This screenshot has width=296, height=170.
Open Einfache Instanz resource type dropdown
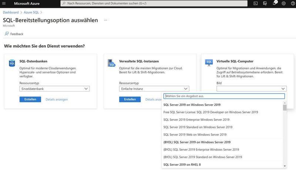[x=154, y=89]
